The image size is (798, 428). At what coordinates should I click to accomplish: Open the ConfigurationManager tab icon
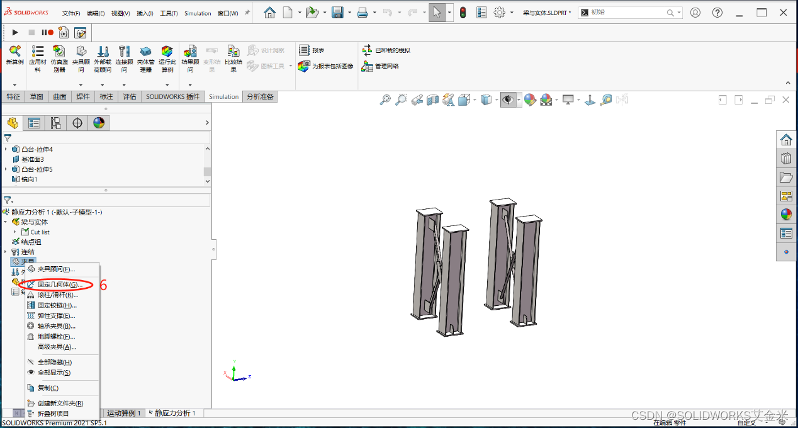tap(55, 123)
